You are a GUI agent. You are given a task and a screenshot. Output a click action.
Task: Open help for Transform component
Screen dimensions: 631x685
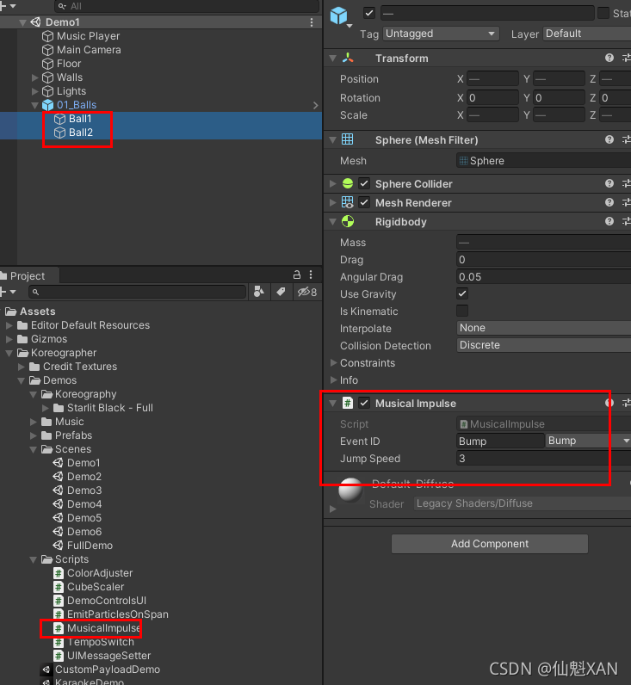coord(609,58)
